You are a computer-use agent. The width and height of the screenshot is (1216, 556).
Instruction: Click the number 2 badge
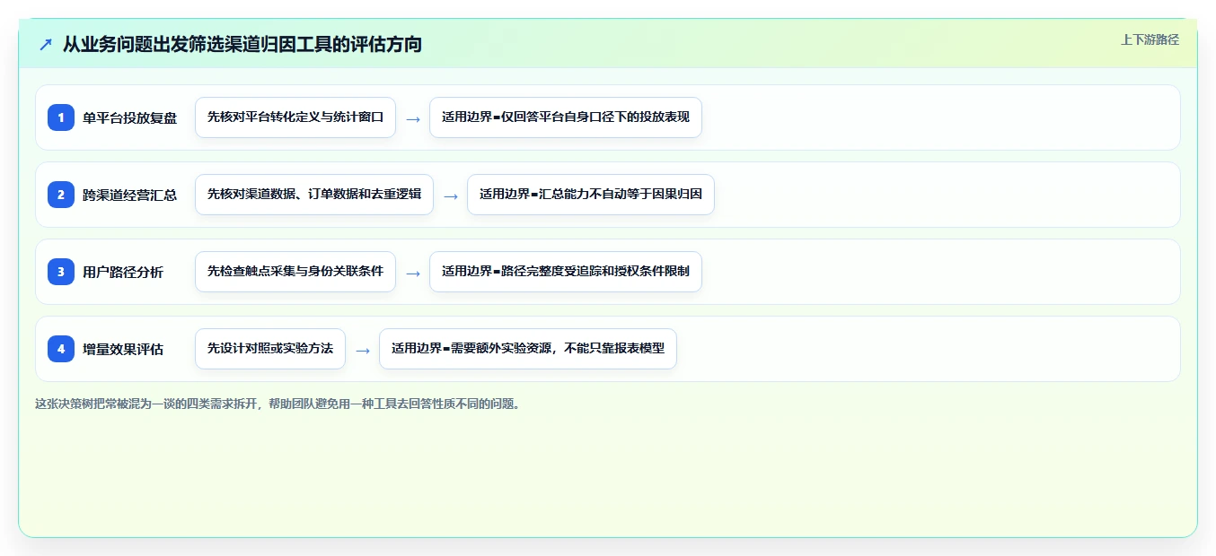(x=61, y=195)
